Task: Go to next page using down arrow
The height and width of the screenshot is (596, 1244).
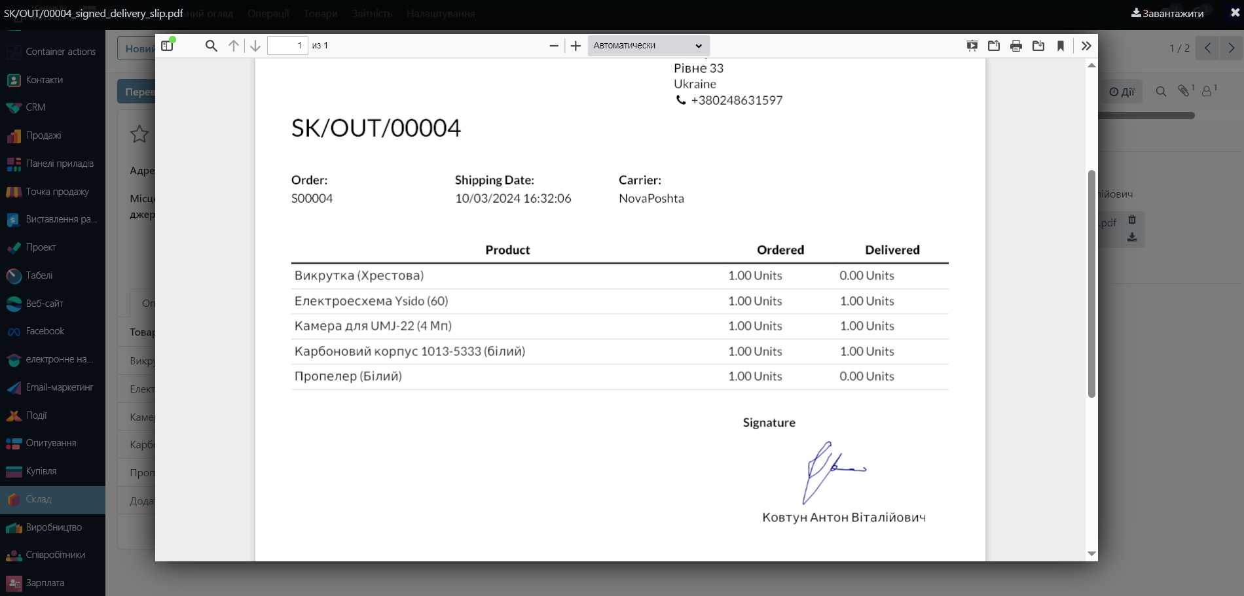Action: coord(255,46)
